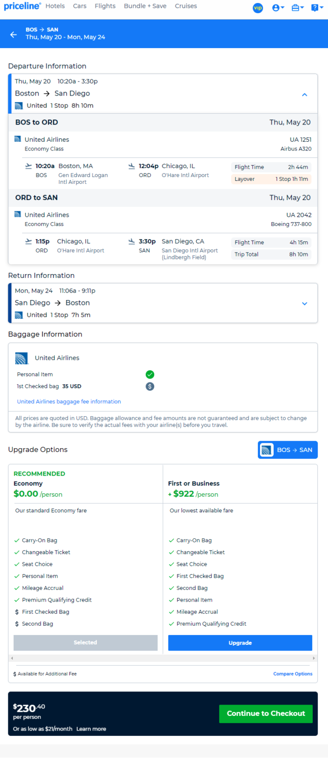The width and height of the screenshot is (328, 758).
Task: Click the flight number UA 1251
Action: 301,140
